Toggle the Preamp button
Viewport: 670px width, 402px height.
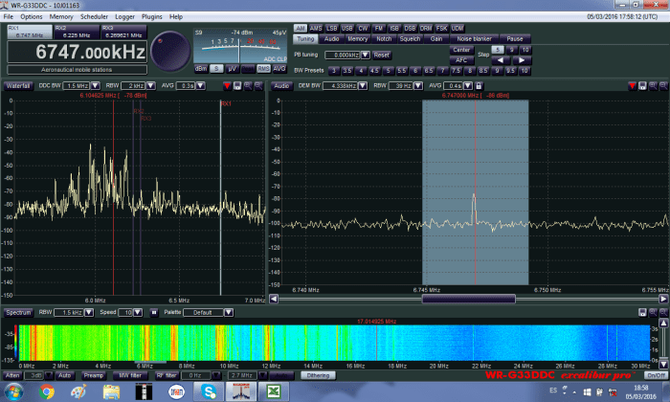click(94, 375)
